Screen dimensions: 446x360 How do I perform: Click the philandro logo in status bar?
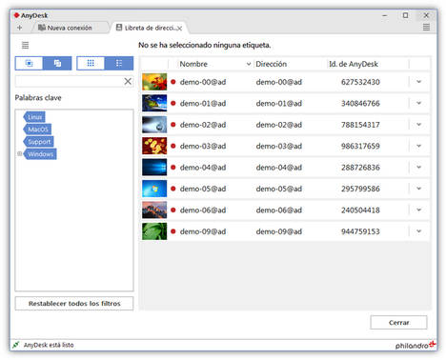click(x=416, y=345)
